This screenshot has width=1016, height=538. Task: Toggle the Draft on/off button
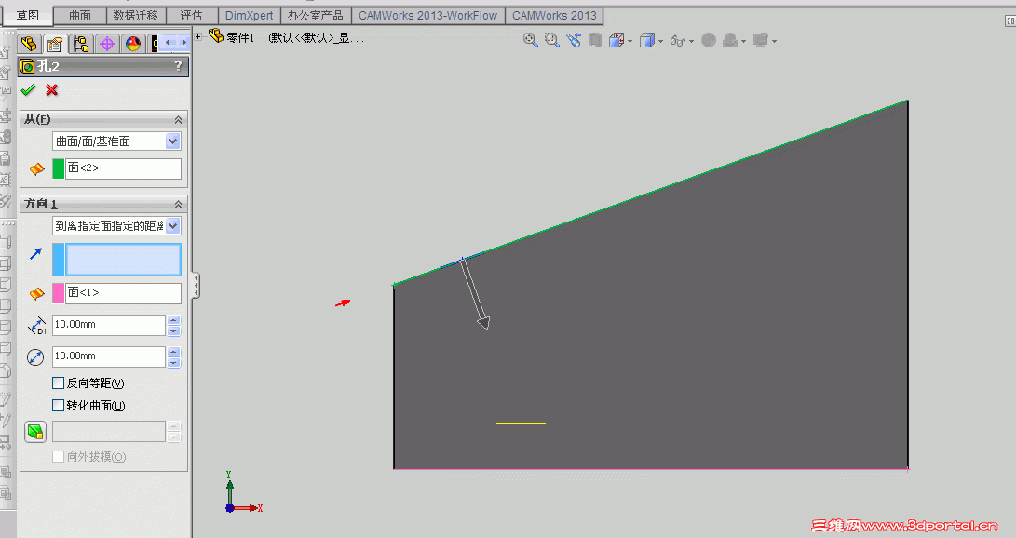(35, 432)
